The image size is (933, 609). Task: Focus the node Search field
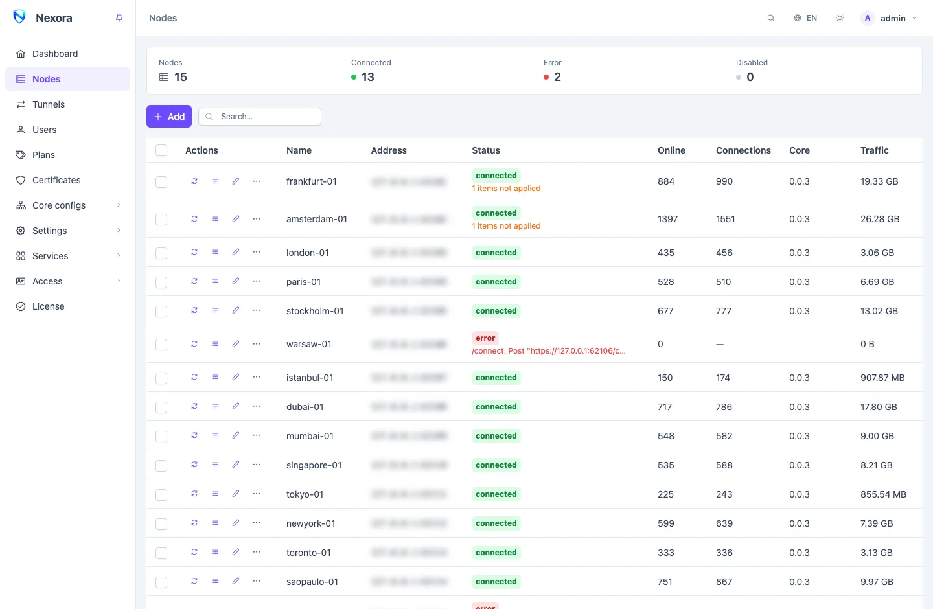click(x=260, y=117)
